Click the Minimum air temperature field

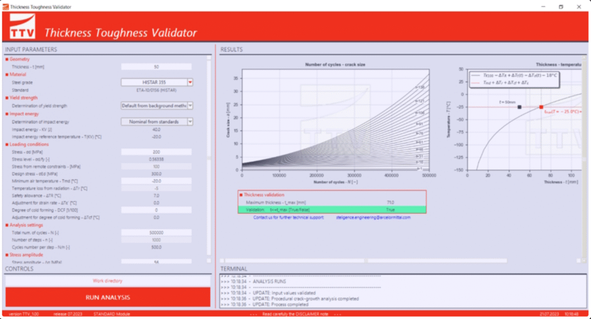156,181
